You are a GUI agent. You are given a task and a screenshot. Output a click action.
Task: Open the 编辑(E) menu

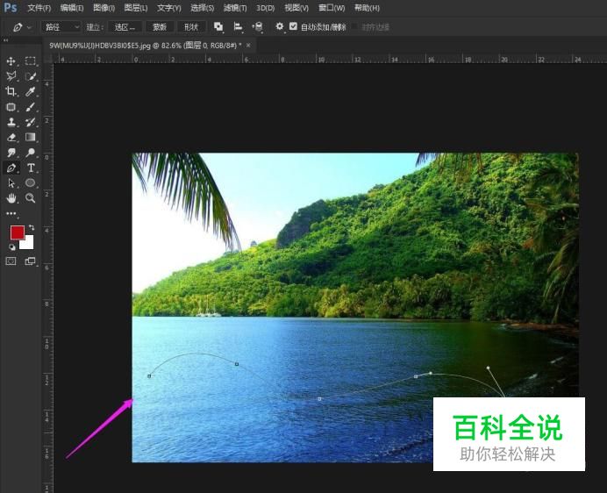(x=72, y=8)
